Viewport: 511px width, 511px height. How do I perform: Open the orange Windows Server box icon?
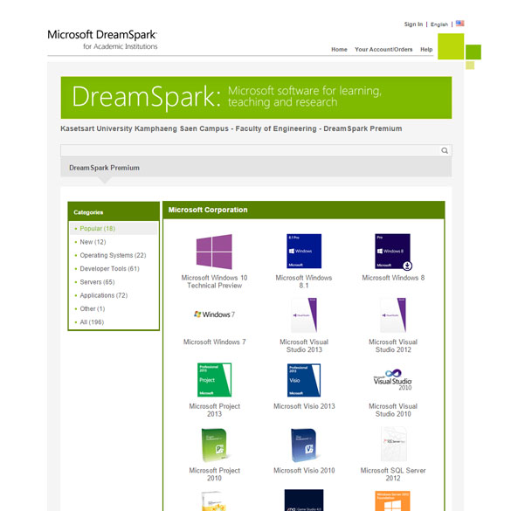(x=393, y=501)
